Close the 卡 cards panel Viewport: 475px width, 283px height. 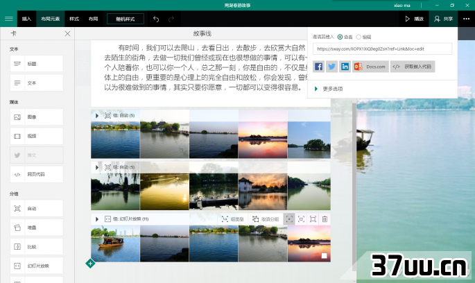(67, 33)
